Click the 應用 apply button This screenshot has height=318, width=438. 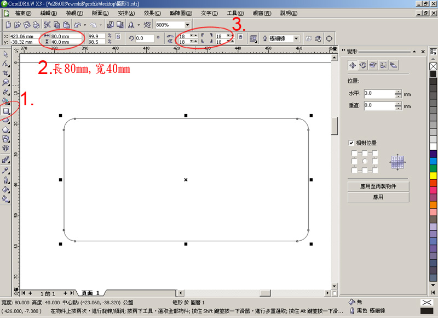click(x=378, y=197)
